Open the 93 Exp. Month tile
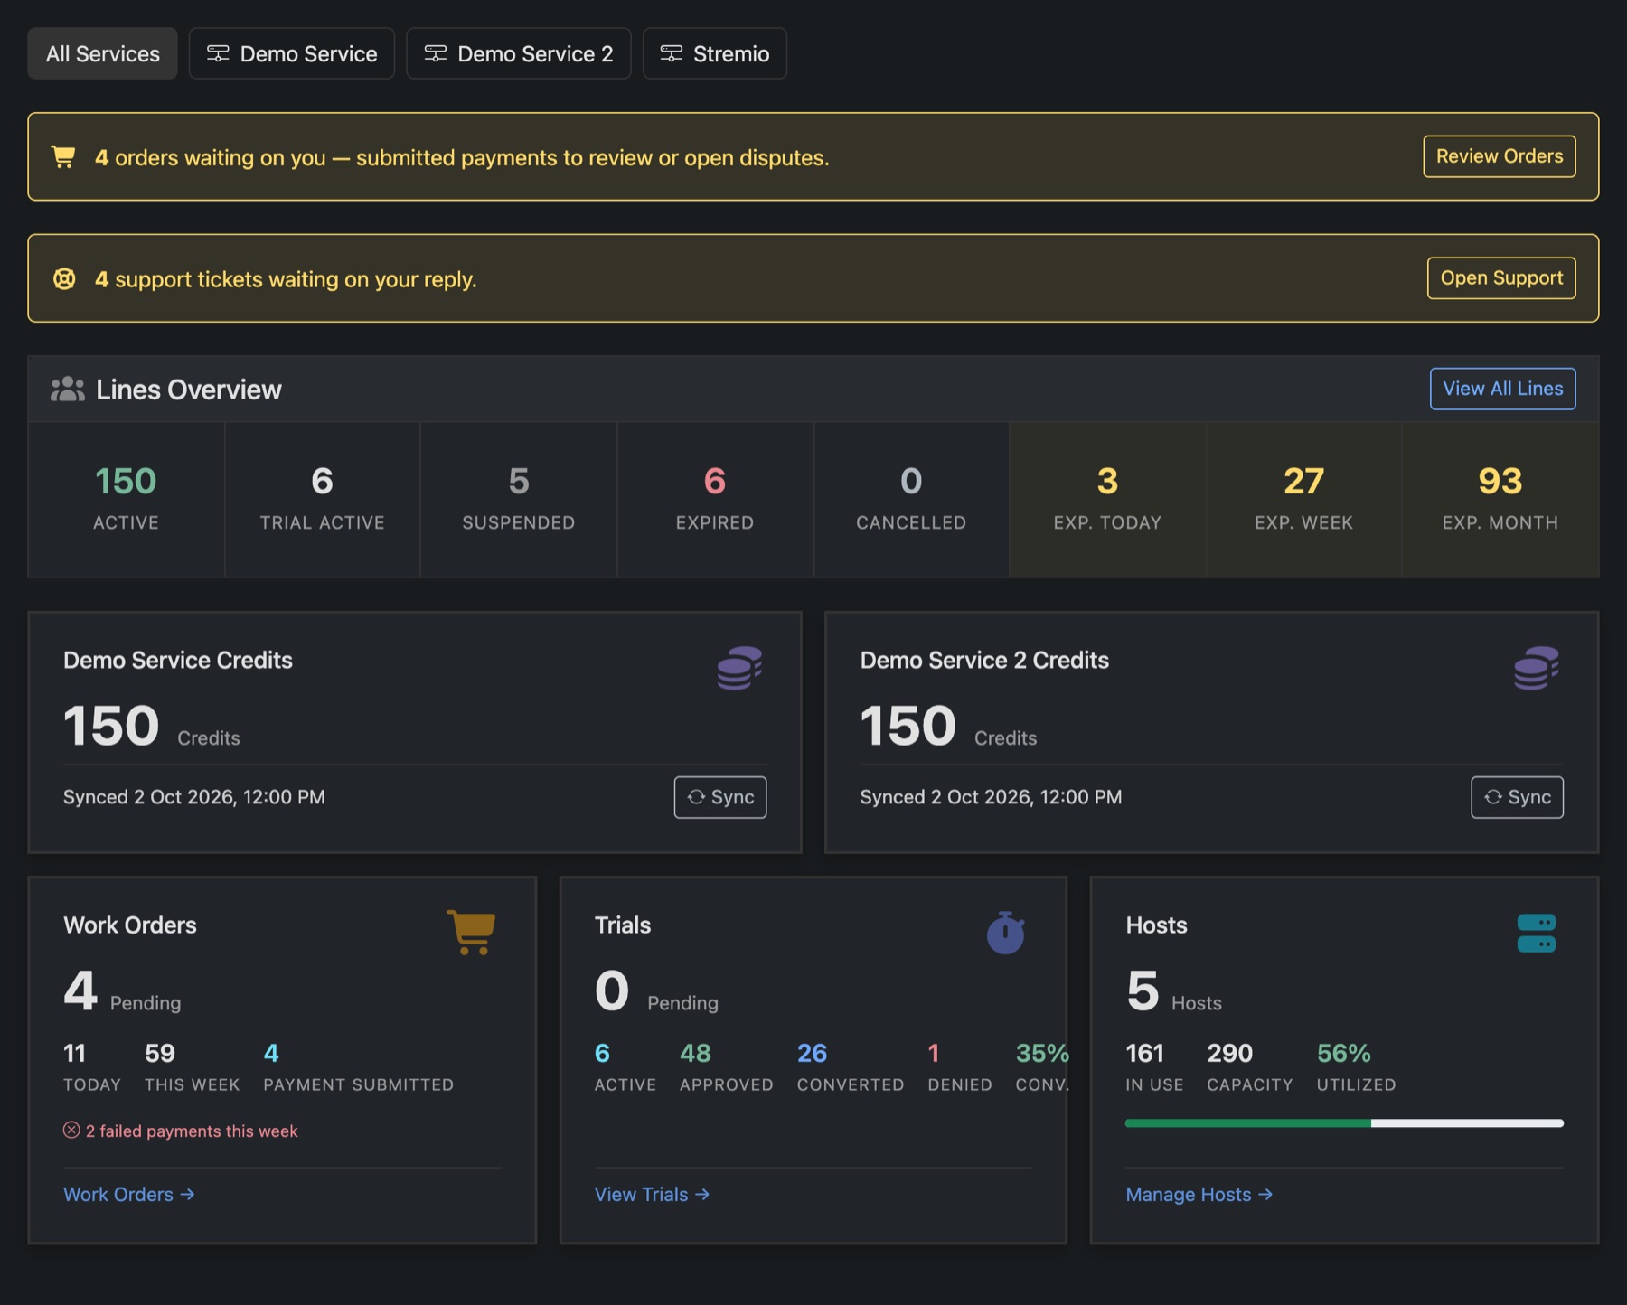 click(x=1500, y=500)
